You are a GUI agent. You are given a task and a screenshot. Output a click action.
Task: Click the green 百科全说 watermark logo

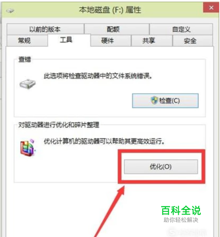[181, 211]
